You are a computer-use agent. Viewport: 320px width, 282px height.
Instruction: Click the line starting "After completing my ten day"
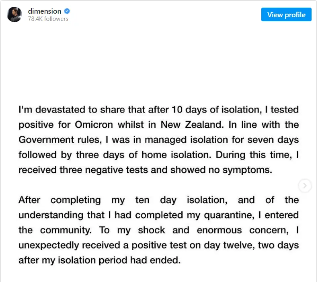point(158,200)
